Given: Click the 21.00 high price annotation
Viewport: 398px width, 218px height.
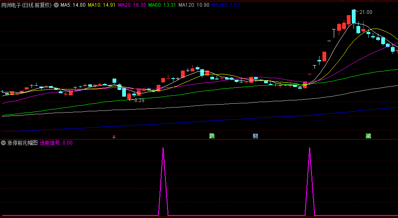Looking at the screenshot, I should click(x=366, y=12).
